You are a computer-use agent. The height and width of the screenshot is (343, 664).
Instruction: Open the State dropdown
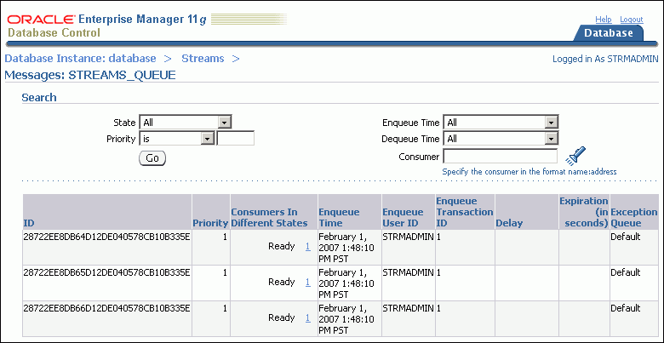(x=186, y=123)
